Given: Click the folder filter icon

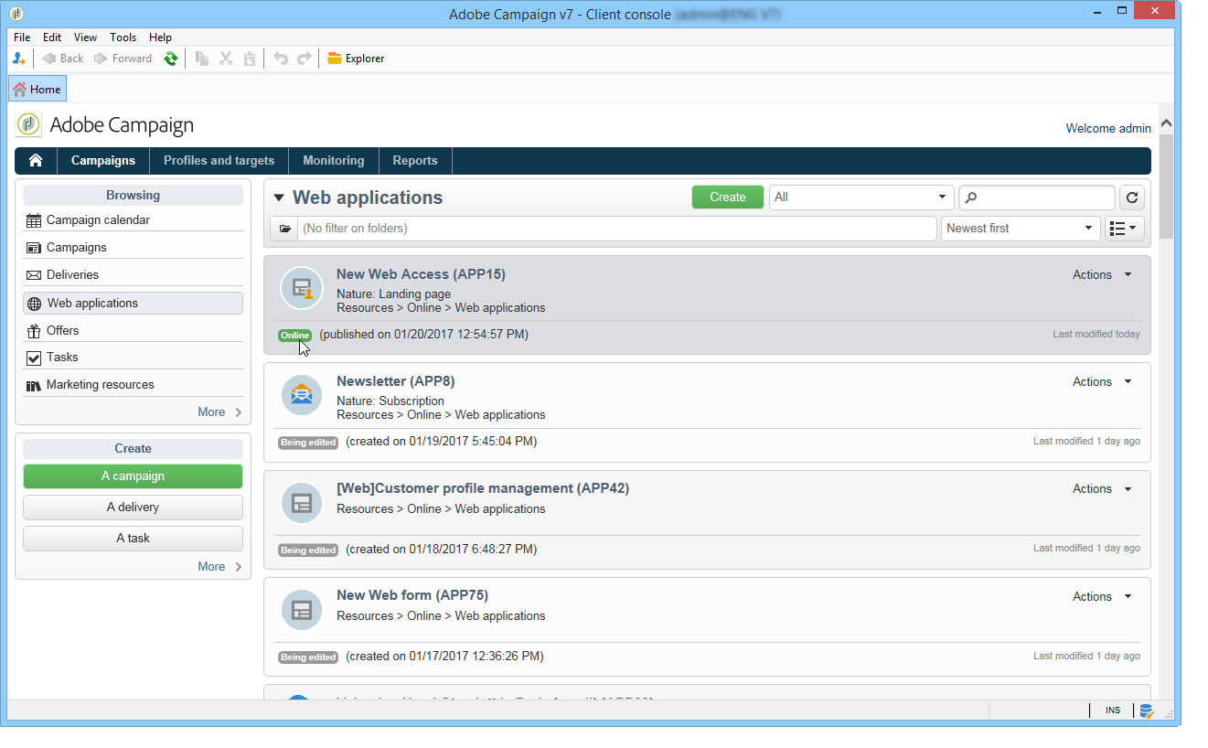Looking at the screenshot, I should click(284, 229).
